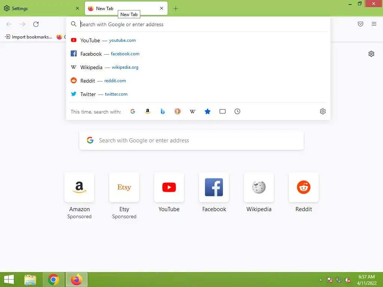Image resolution: width=383 pixels, height=287 pixels.
Task: Choose Facebook suggestion in address dropdown
Action: pos(198,54)
